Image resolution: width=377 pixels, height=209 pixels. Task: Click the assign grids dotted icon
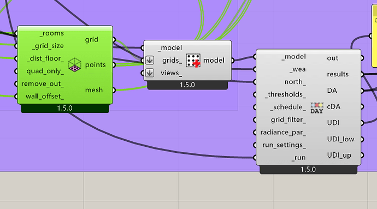point(193,60)
